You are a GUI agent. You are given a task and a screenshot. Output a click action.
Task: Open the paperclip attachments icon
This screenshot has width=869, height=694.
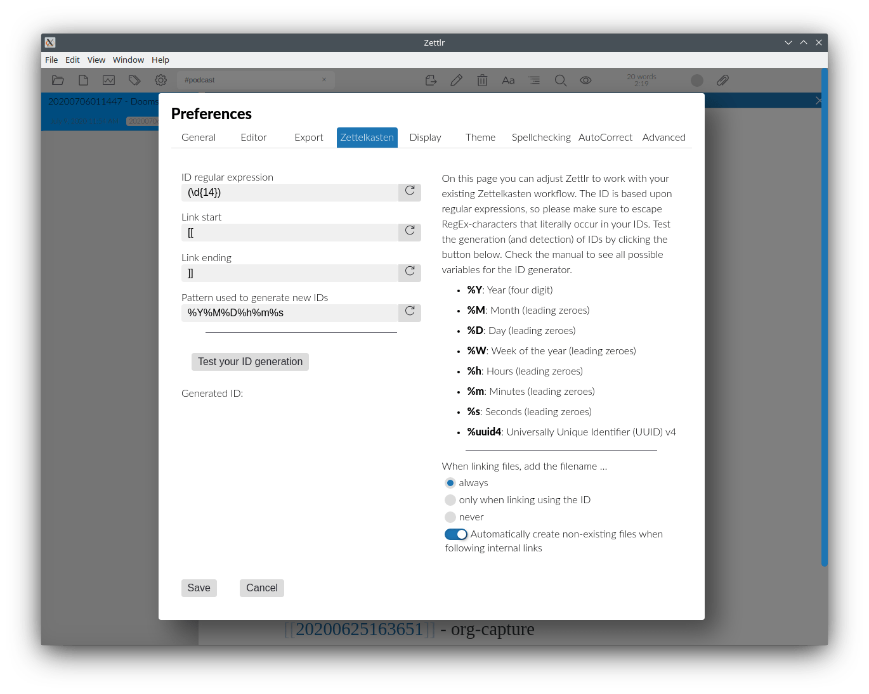722,80
